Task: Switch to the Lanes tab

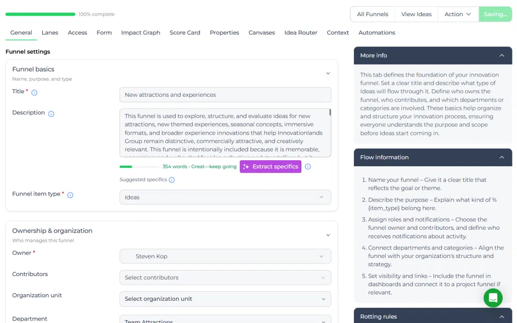Action: pyautogui.click(x=50, y=33)
